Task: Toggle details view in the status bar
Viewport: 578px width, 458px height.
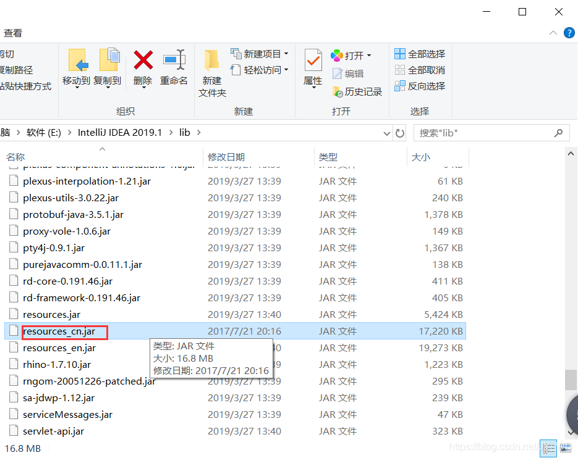Action: click(x=549, y=448)
